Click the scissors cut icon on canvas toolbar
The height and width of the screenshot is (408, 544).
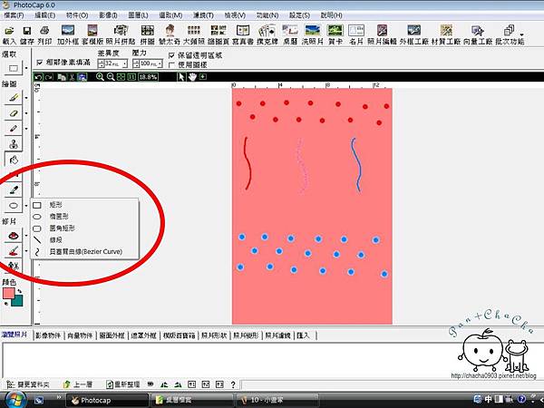(72, 77)
